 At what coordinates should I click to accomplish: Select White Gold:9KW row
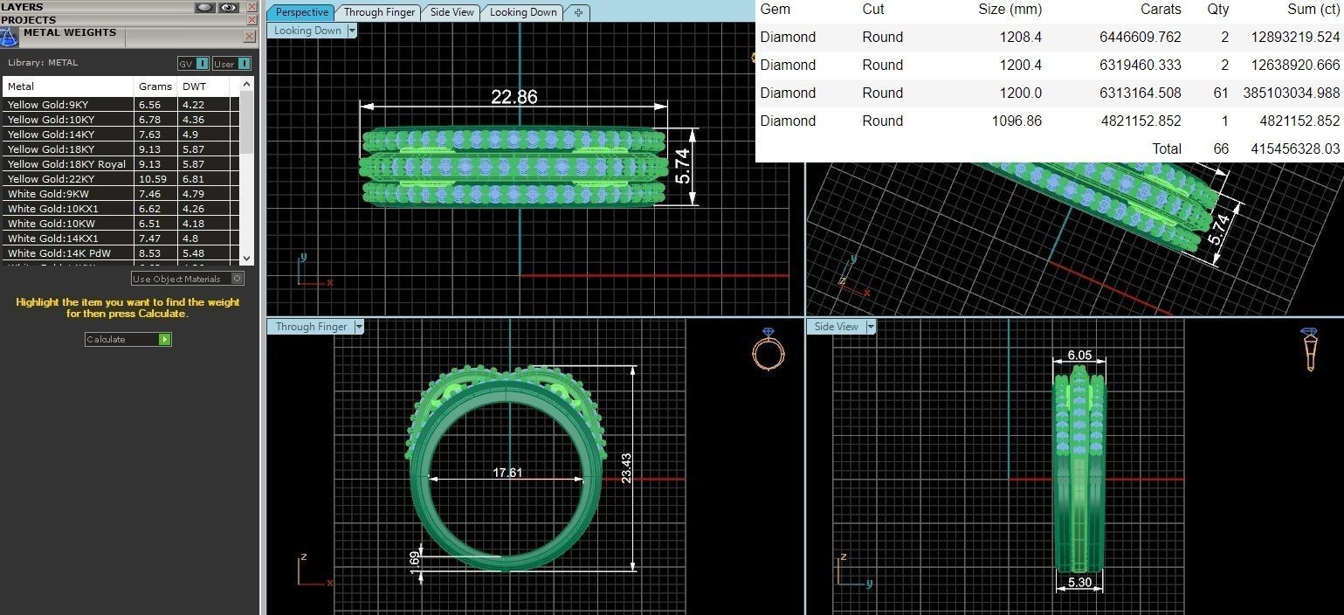pyautogui.click(x=121, y=194)
